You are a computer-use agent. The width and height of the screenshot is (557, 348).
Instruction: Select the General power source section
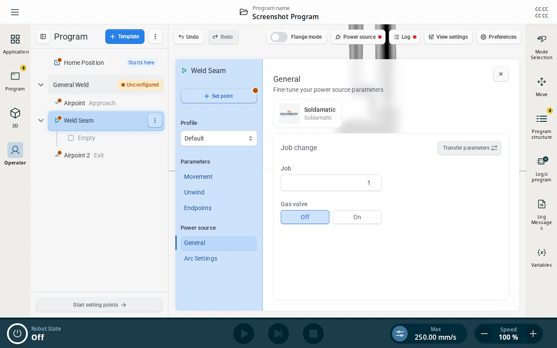[x=219, y=243]
